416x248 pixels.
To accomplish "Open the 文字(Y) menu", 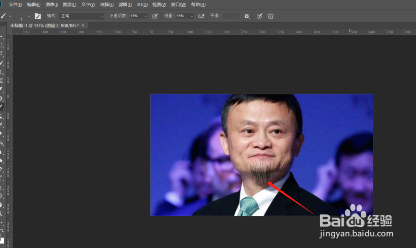I will click(88, 5).
